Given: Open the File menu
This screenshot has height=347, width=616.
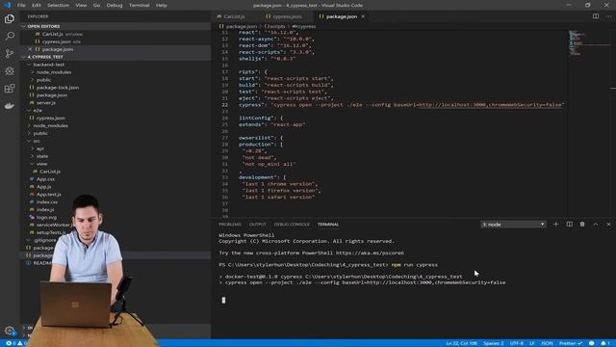Looking at the screenshot, I should click(x=21, y=5).
